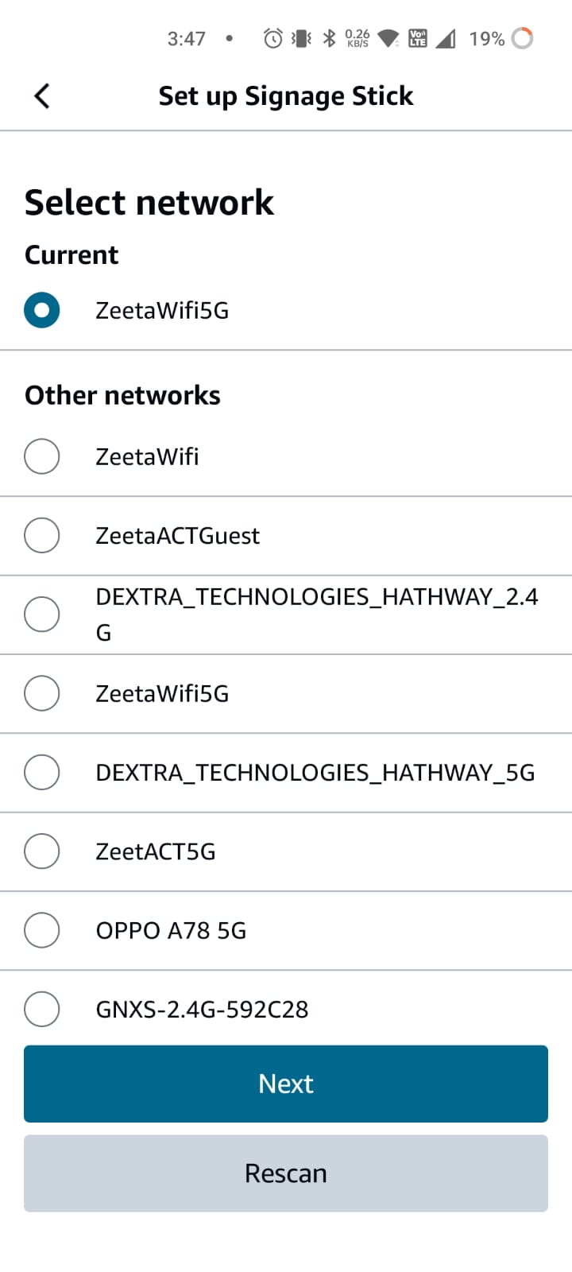Pick the GNXS-2.4G-592C28 network radio button
This screenshot has height=1272, width=572.
tap(42, 1009)
